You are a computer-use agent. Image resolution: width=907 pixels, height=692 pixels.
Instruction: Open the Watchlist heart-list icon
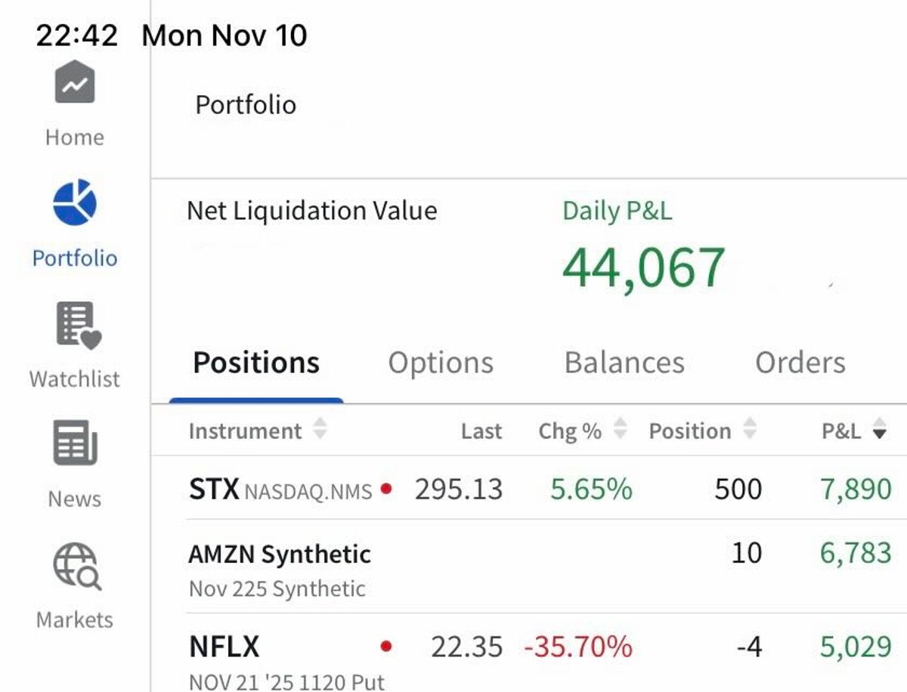point(78,326)
